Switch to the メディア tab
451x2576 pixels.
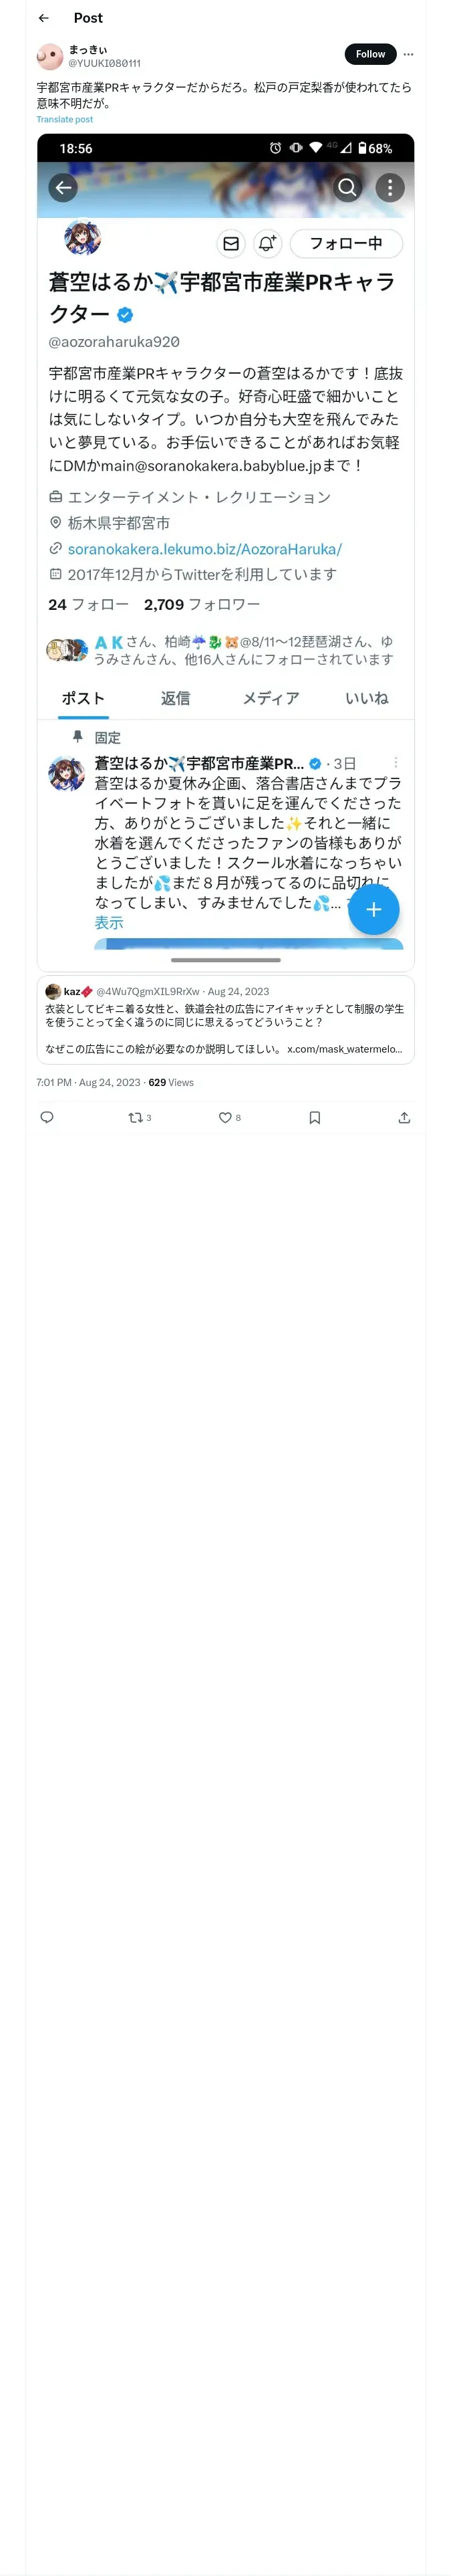(x=271, y=698)
